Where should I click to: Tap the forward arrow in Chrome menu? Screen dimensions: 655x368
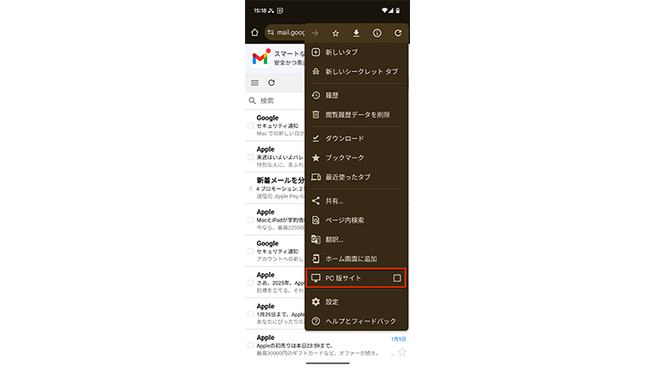pos(315,33)
